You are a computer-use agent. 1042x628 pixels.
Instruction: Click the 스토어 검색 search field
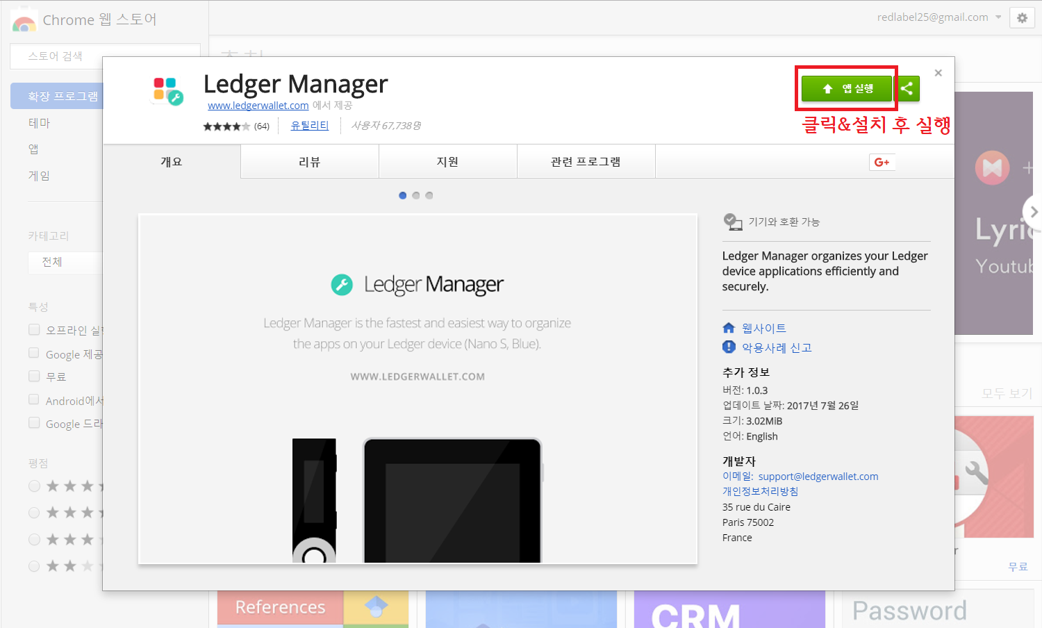105,56
